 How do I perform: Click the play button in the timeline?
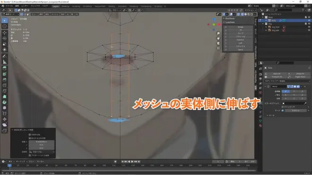tap(132, 161)
